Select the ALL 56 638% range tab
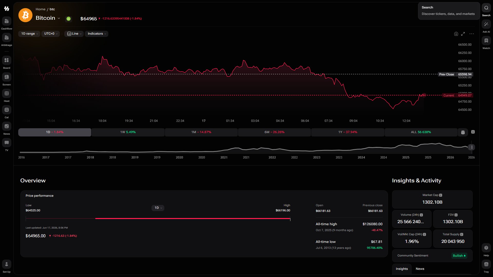 (x=421, y=132)
